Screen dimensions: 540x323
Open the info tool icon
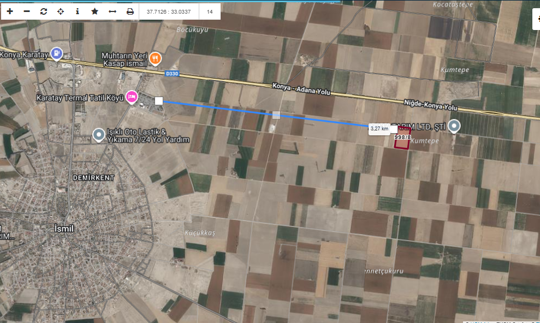[x=78, y=11]
